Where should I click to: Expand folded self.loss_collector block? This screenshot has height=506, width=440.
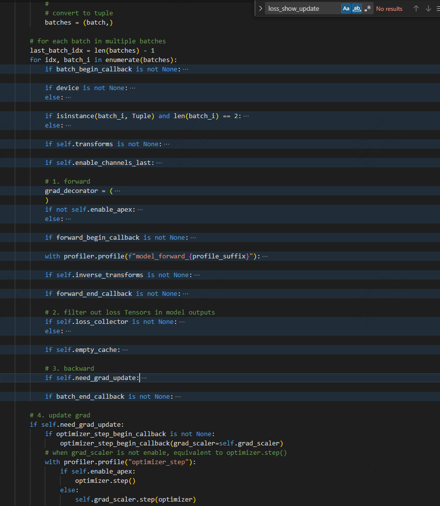point(181,322)
